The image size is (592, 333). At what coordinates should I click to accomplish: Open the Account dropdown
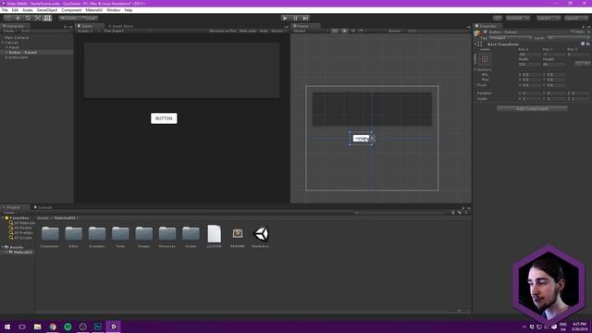click(518, 18)
